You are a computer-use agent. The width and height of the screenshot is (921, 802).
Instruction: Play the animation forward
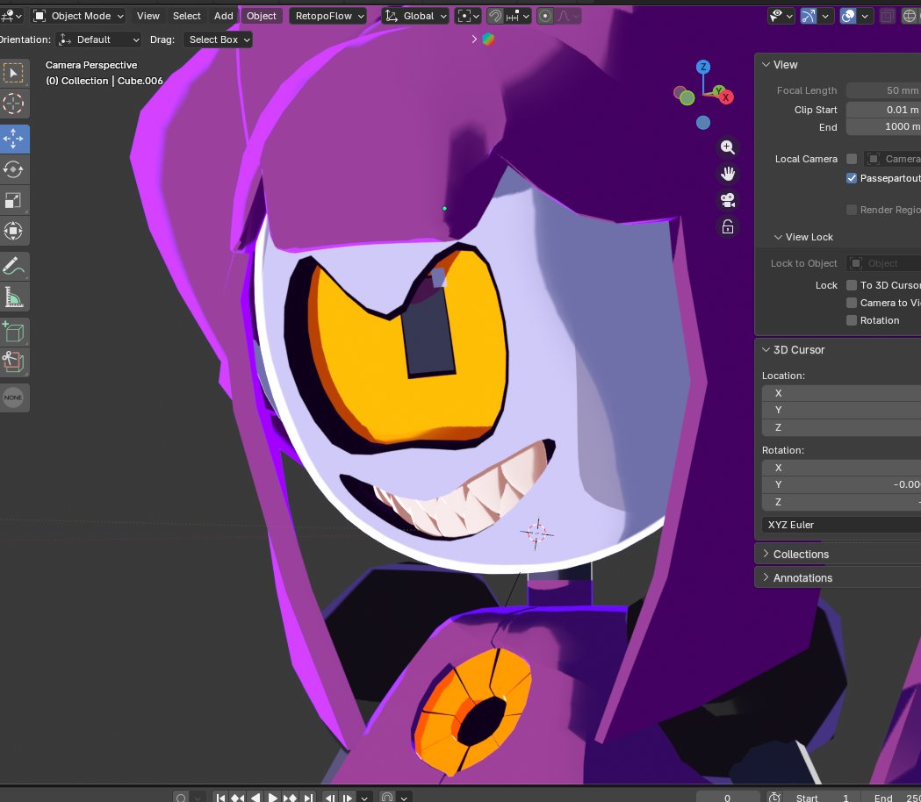click(x=272, y=798)
